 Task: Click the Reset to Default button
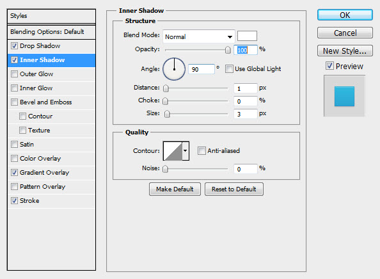[234, 189]
